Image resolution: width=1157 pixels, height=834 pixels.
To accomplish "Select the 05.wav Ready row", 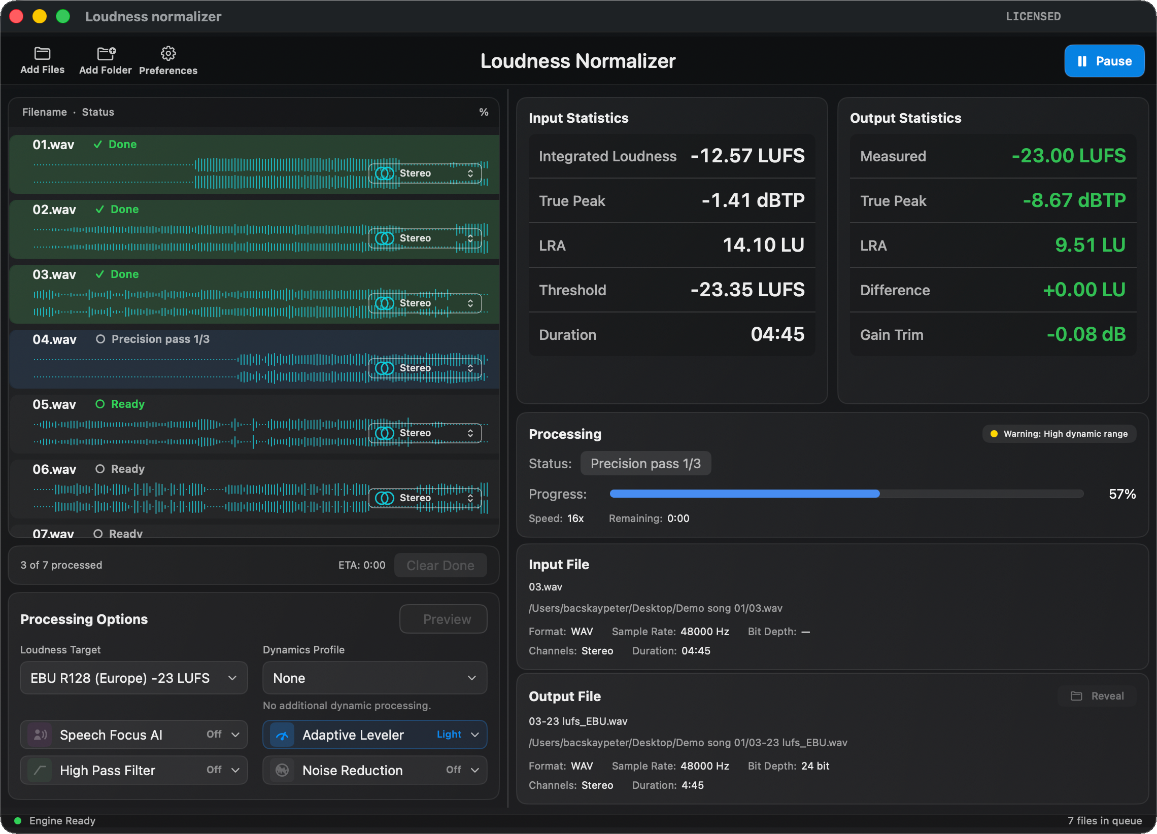I will 254,424.
